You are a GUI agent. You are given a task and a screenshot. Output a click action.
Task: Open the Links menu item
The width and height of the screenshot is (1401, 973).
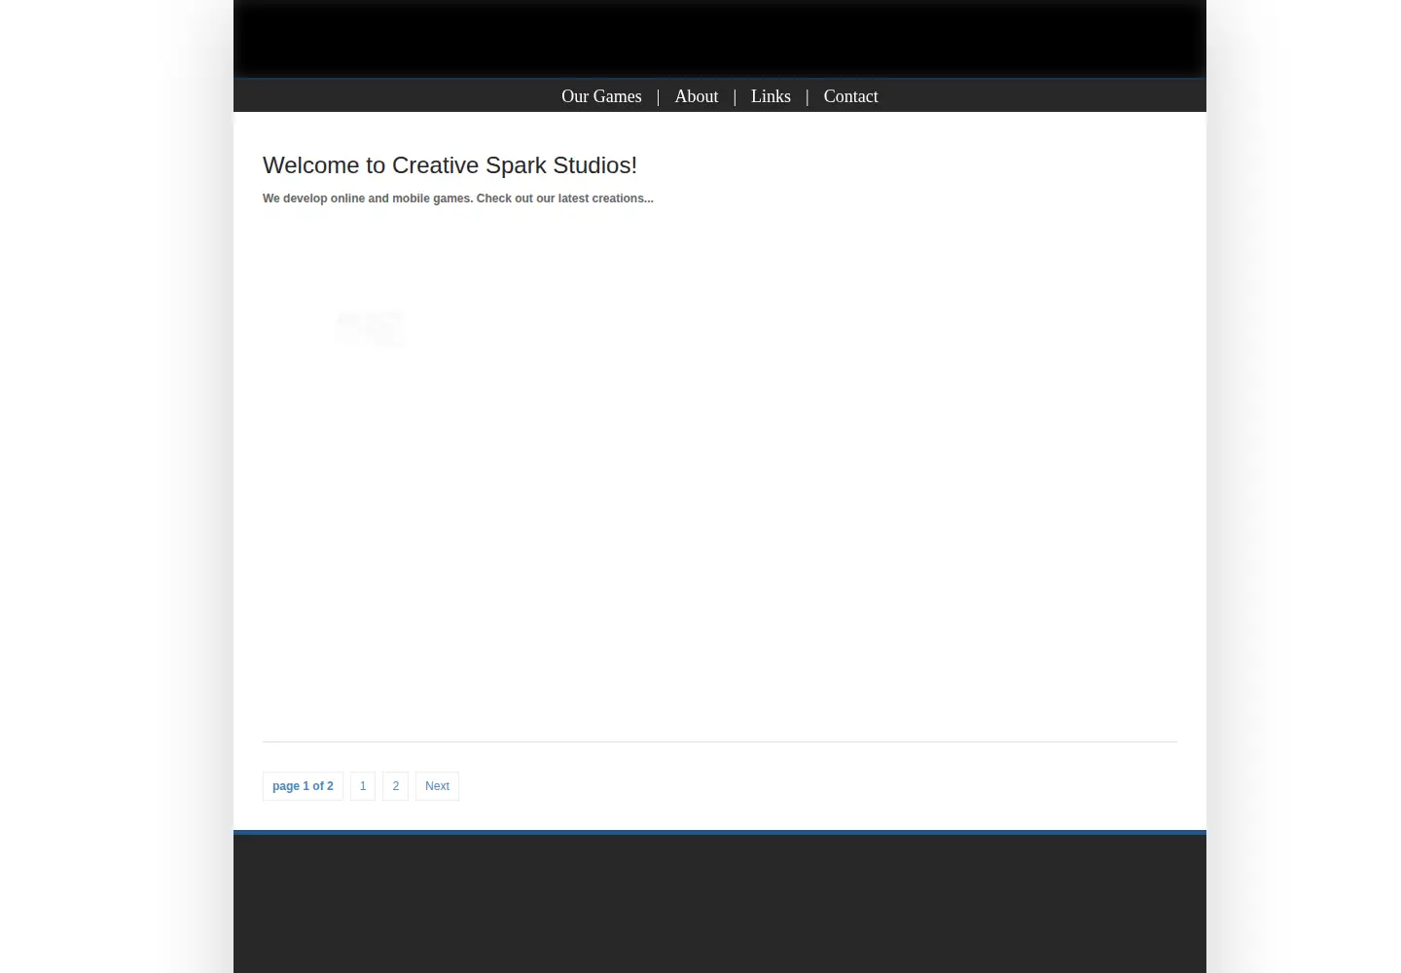[x=771, y=96]
